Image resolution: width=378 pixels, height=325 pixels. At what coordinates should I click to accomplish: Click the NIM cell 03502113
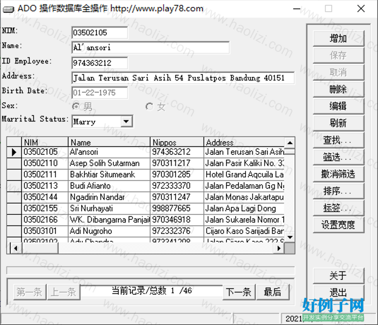(x=45, y=186)
